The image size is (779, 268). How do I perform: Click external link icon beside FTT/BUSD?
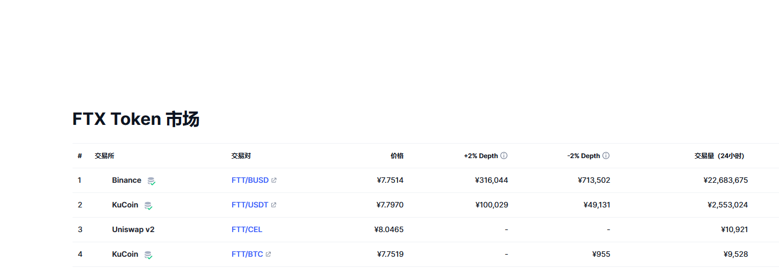click(x=274, y=181)
